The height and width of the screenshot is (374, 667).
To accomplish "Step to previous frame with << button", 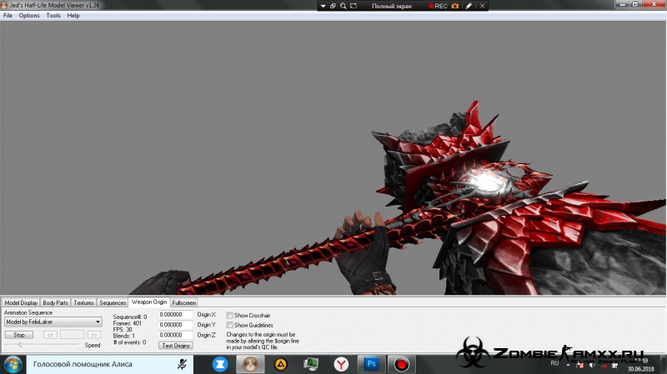I will point(50,335).
